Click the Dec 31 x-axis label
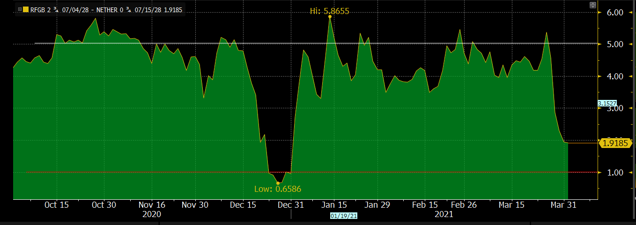Screen dimensions: 636x225 pos(291,204)
